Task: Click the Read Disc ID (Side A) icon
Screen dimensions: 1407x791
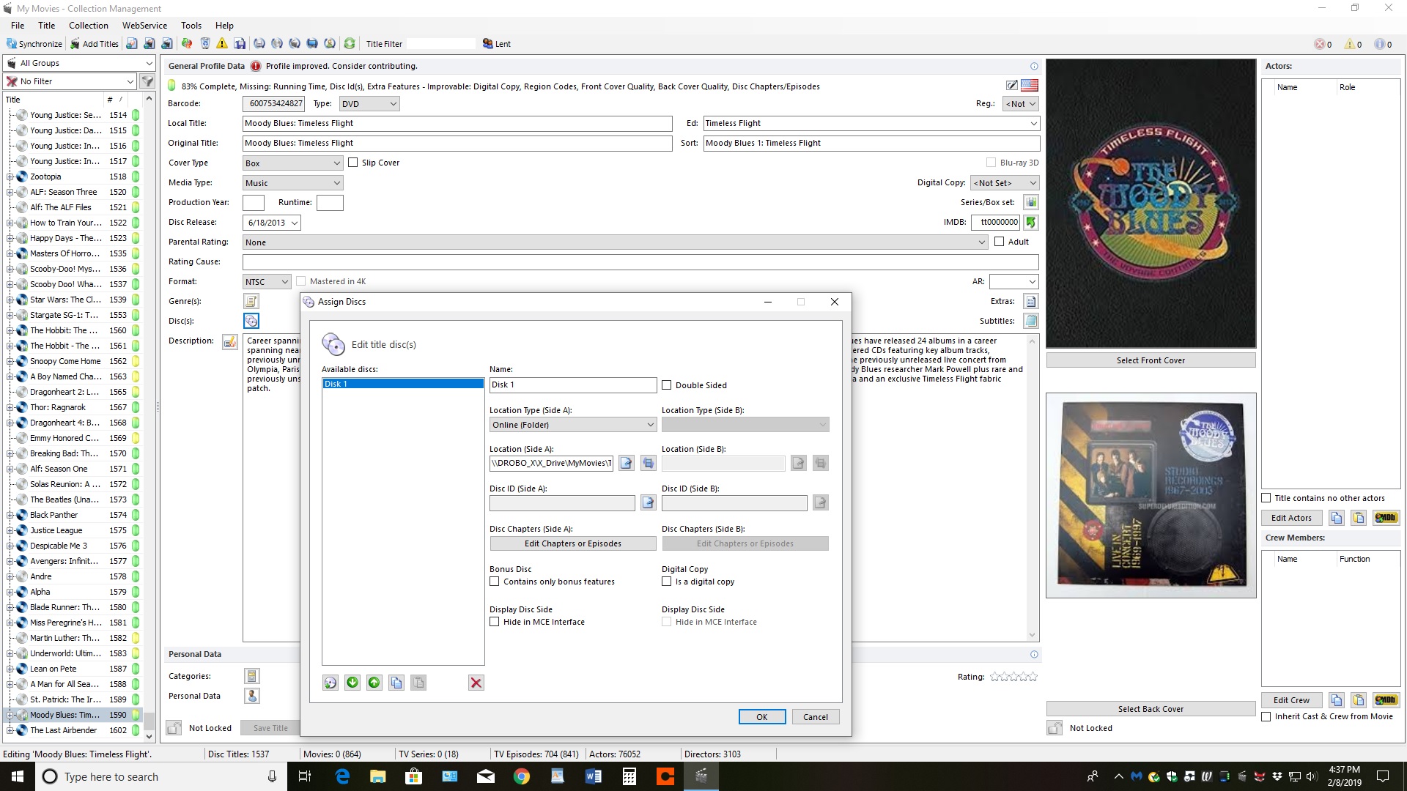Action: tap(649, 502)
